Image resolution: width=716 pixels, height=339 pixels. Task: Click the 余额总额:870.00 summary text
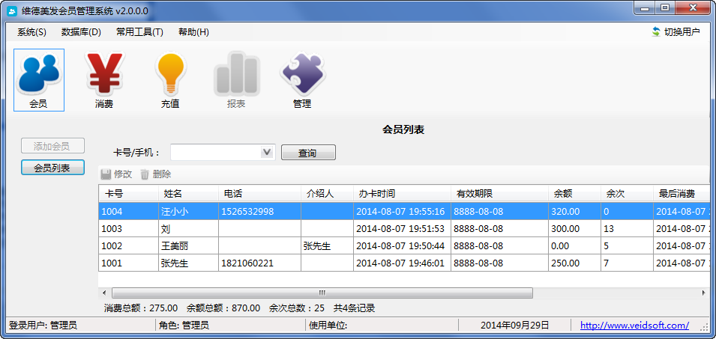[x=223, y=308]
